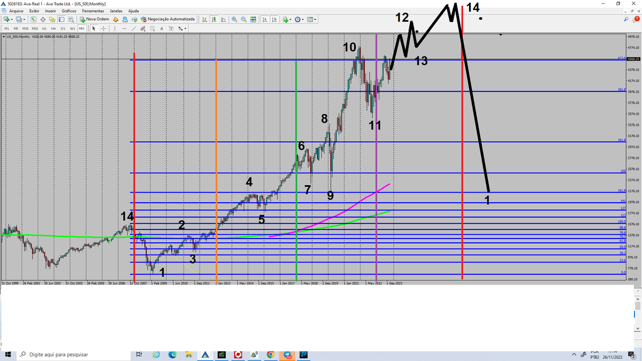642x361 pixels.
Task: Expand the New Chart dropdown arrow
Action: (x=12, y=20)
